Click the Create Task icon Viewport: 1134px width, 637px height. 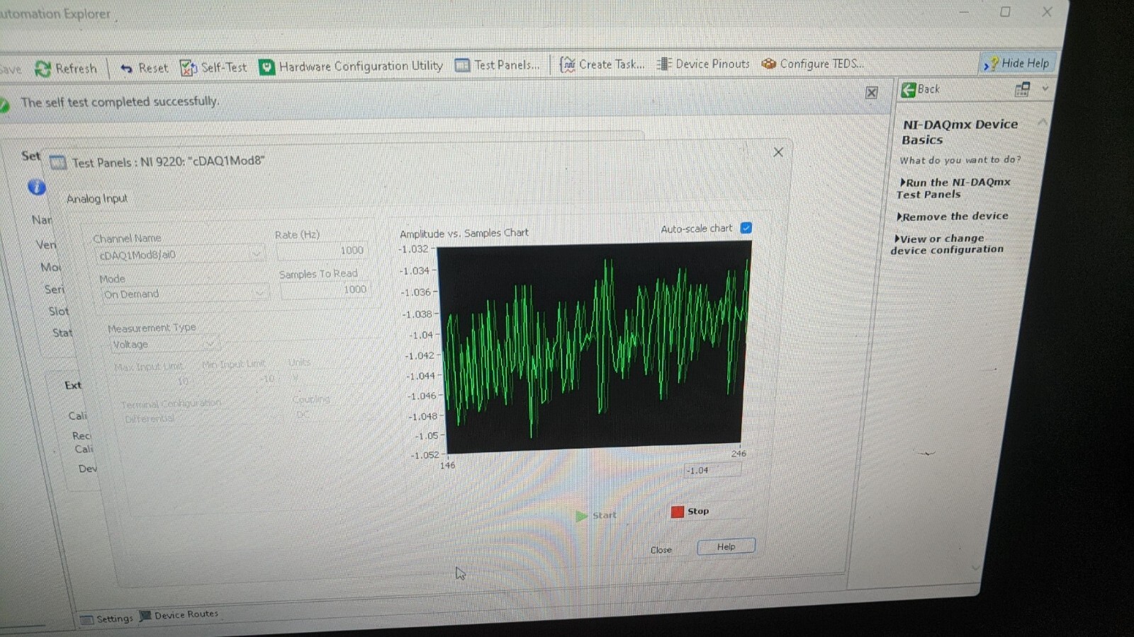pos(568,64)
